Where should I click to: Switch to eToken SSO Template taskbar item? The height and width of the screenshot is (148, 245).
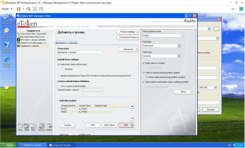[x=61, y=145]
